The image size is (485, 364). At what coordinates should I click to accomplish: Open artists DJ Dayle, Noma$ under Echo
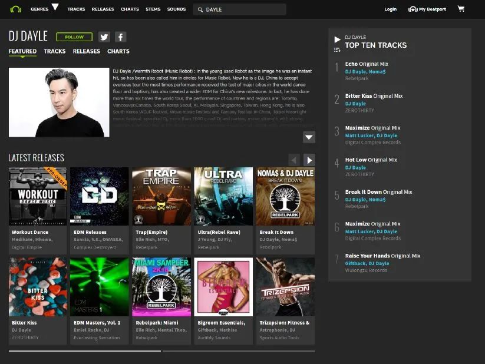pos(365,71)
